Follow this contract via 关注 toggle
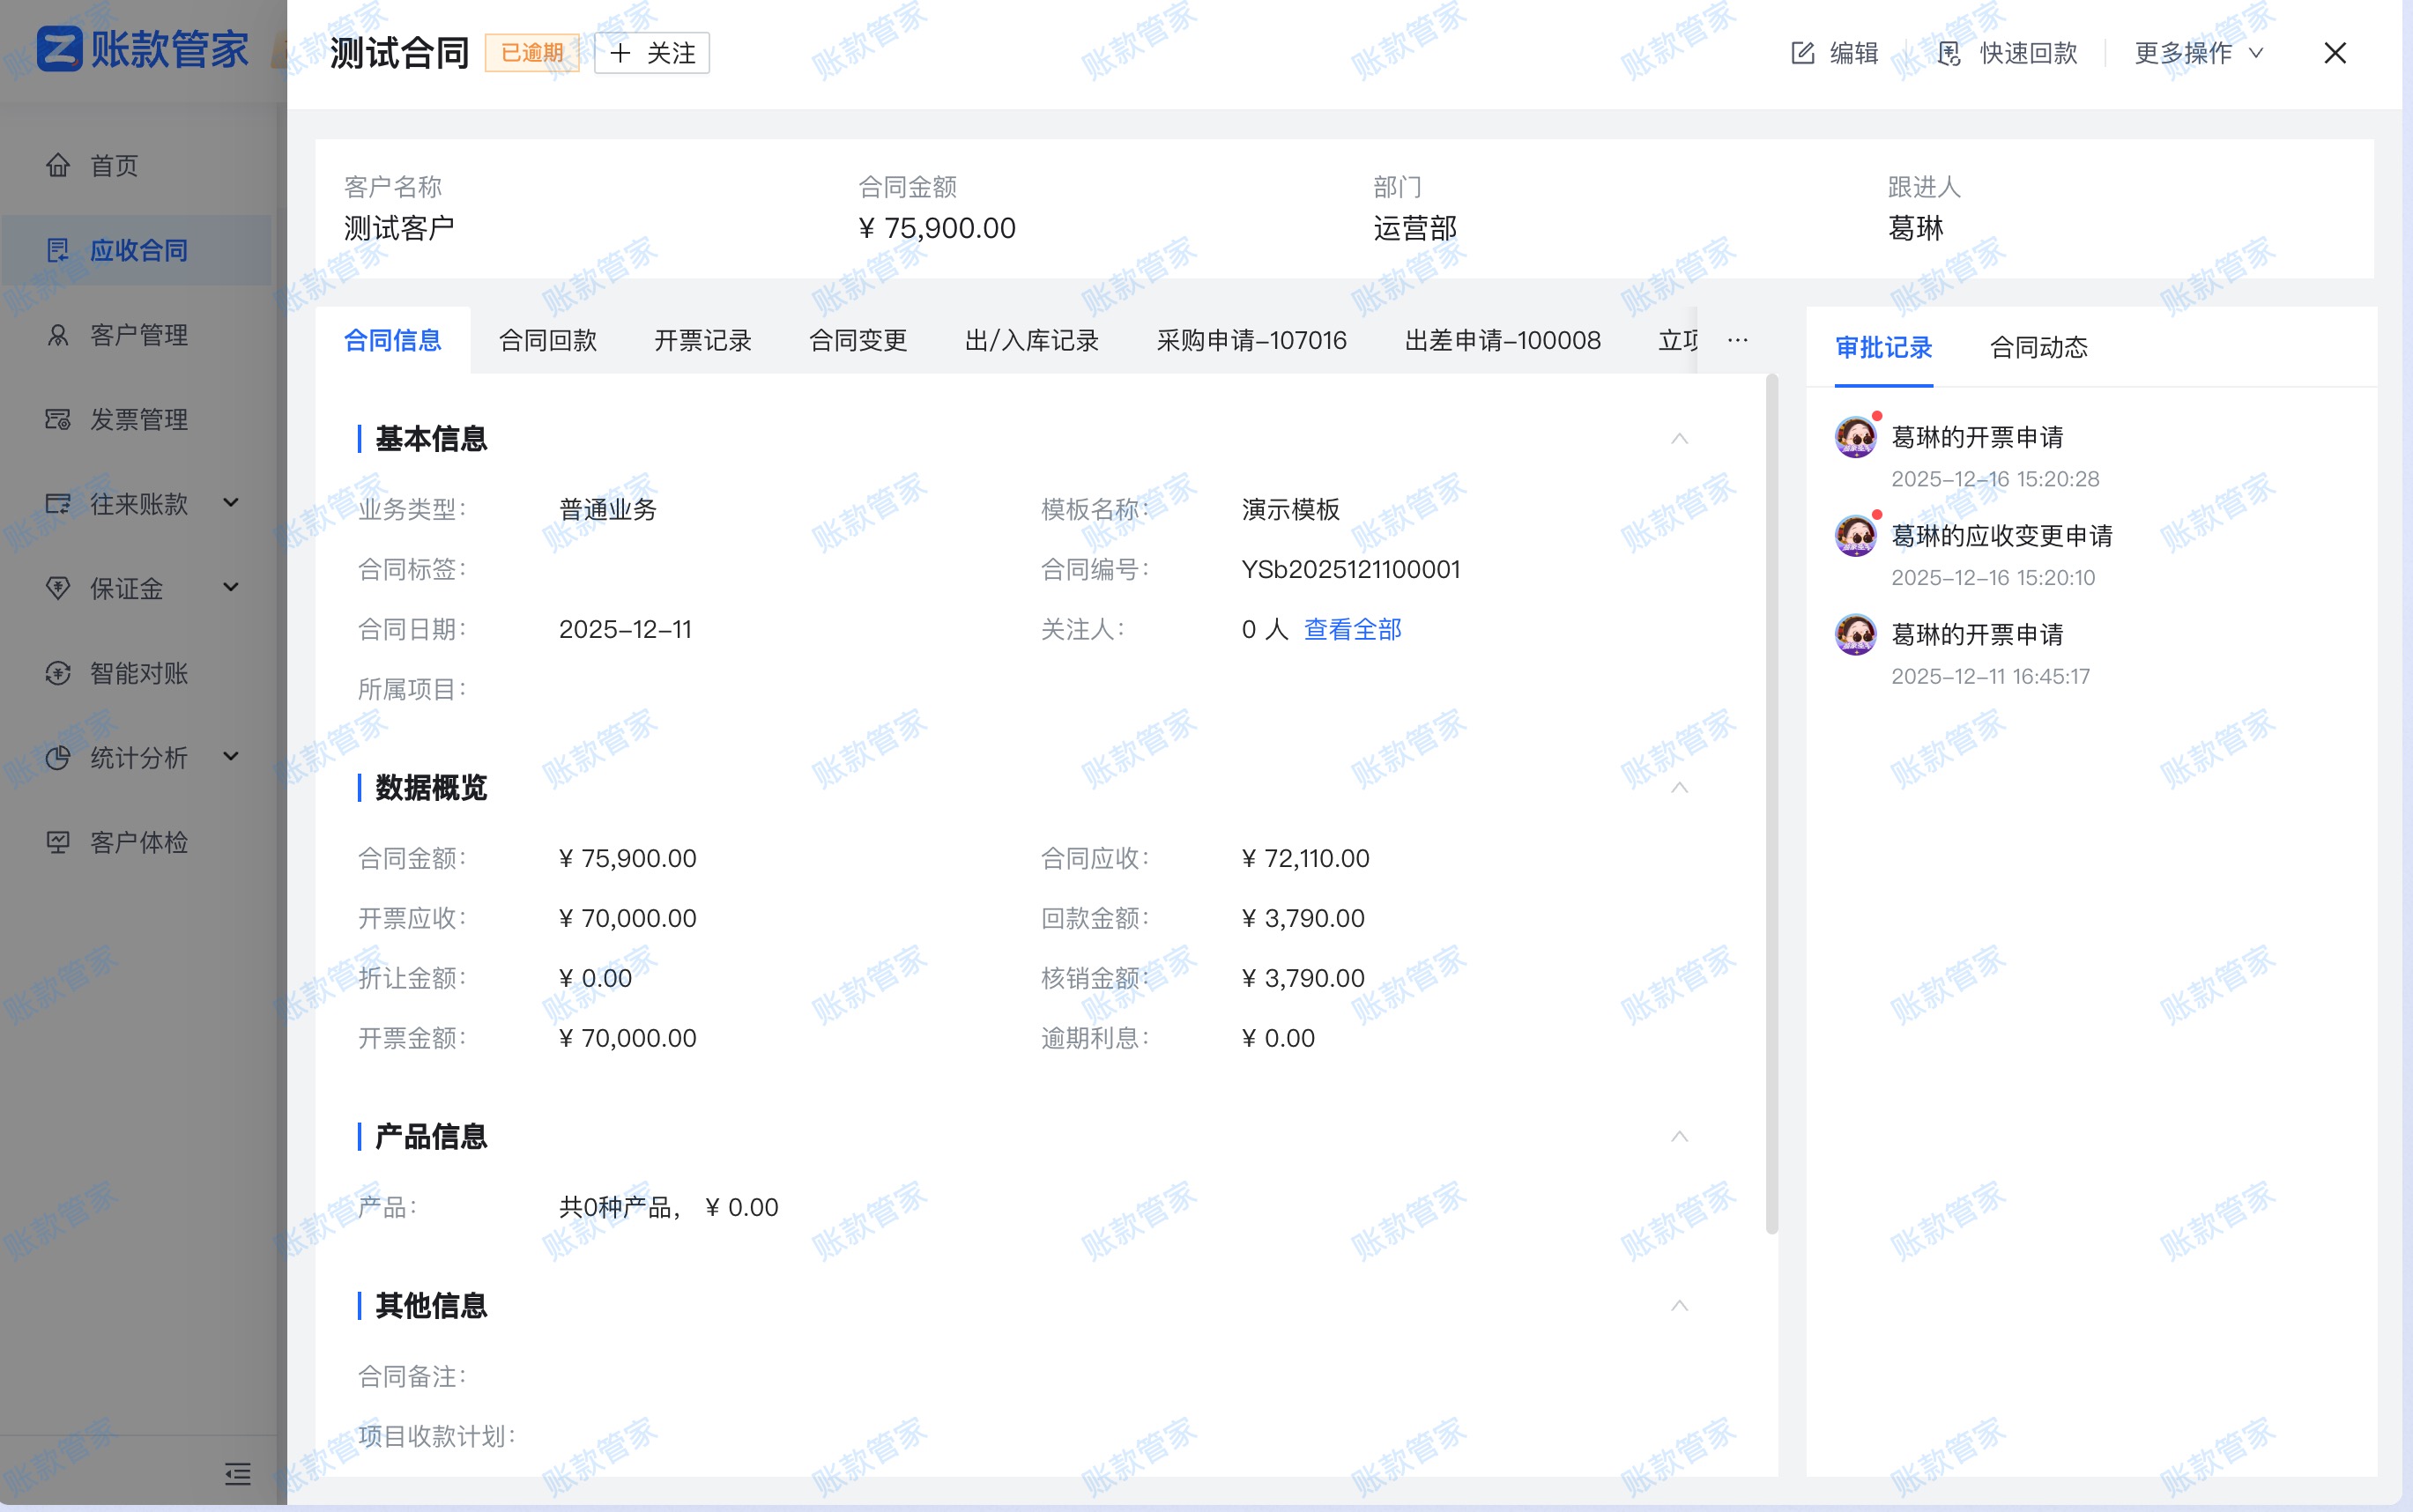The width and height of the screenshot is (2413, 1512). tap(650, 53)
